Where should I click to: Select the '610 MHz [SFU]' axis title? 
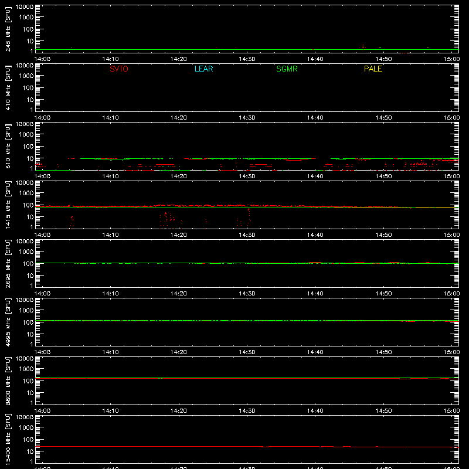point(8,146)
